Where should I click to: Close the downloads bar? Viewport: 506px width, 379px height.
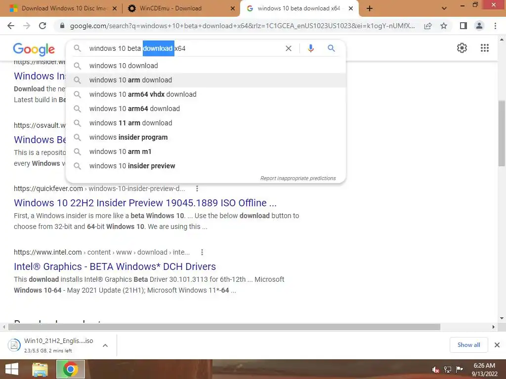[x=497, y=345]
